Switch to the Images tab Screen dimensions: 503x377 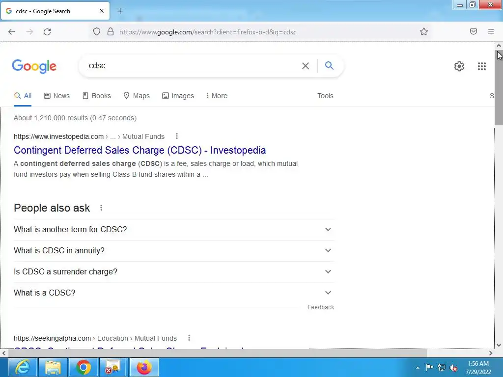point(178,96)
